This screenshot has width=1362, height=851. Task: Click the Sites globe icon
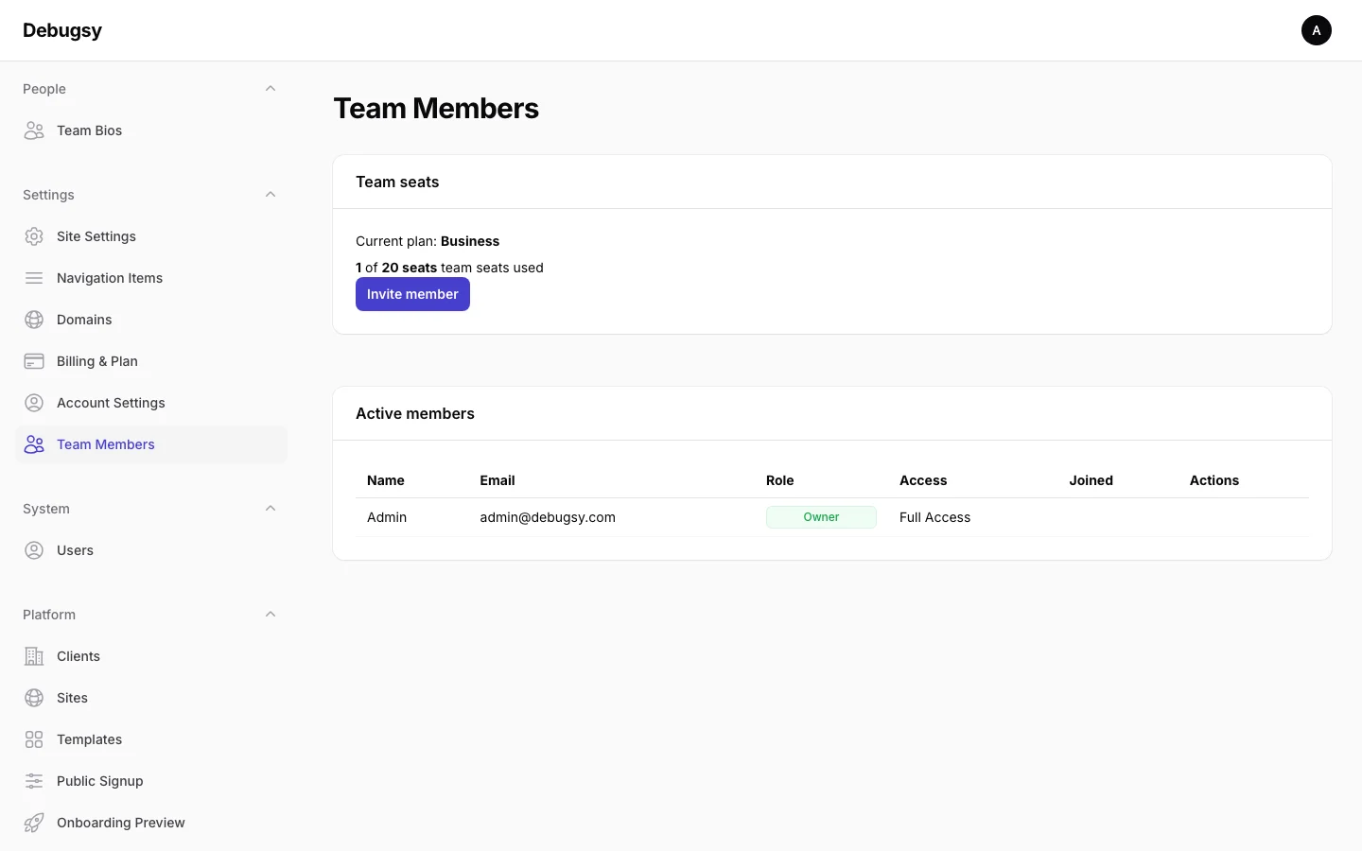(x=34, y=698)
